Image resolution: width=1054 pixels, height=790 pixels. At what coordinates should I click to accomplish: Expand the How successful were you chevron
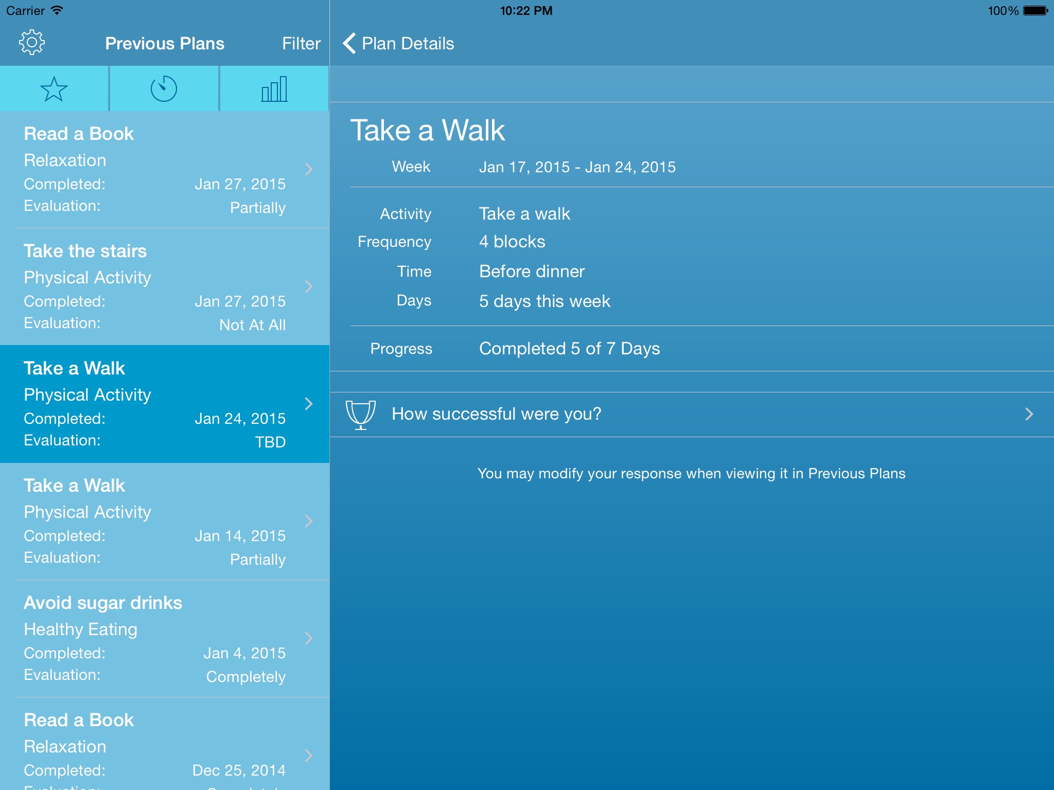point(1029,415)
